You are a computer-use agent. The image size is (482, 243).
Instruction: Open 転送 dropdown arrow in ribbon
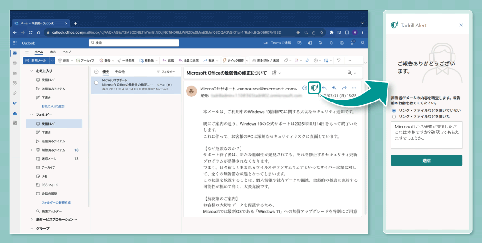217,61
